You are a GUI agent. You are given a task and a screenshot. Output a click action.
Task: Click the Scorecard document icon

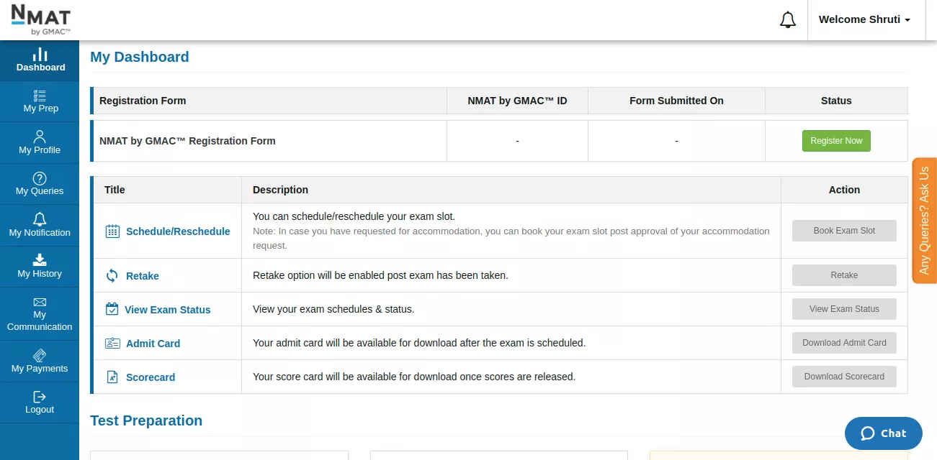point(112,377)
